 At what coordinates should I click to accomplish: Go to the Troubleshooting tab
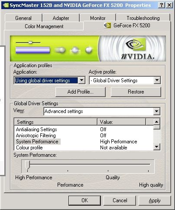coord(143,18)
